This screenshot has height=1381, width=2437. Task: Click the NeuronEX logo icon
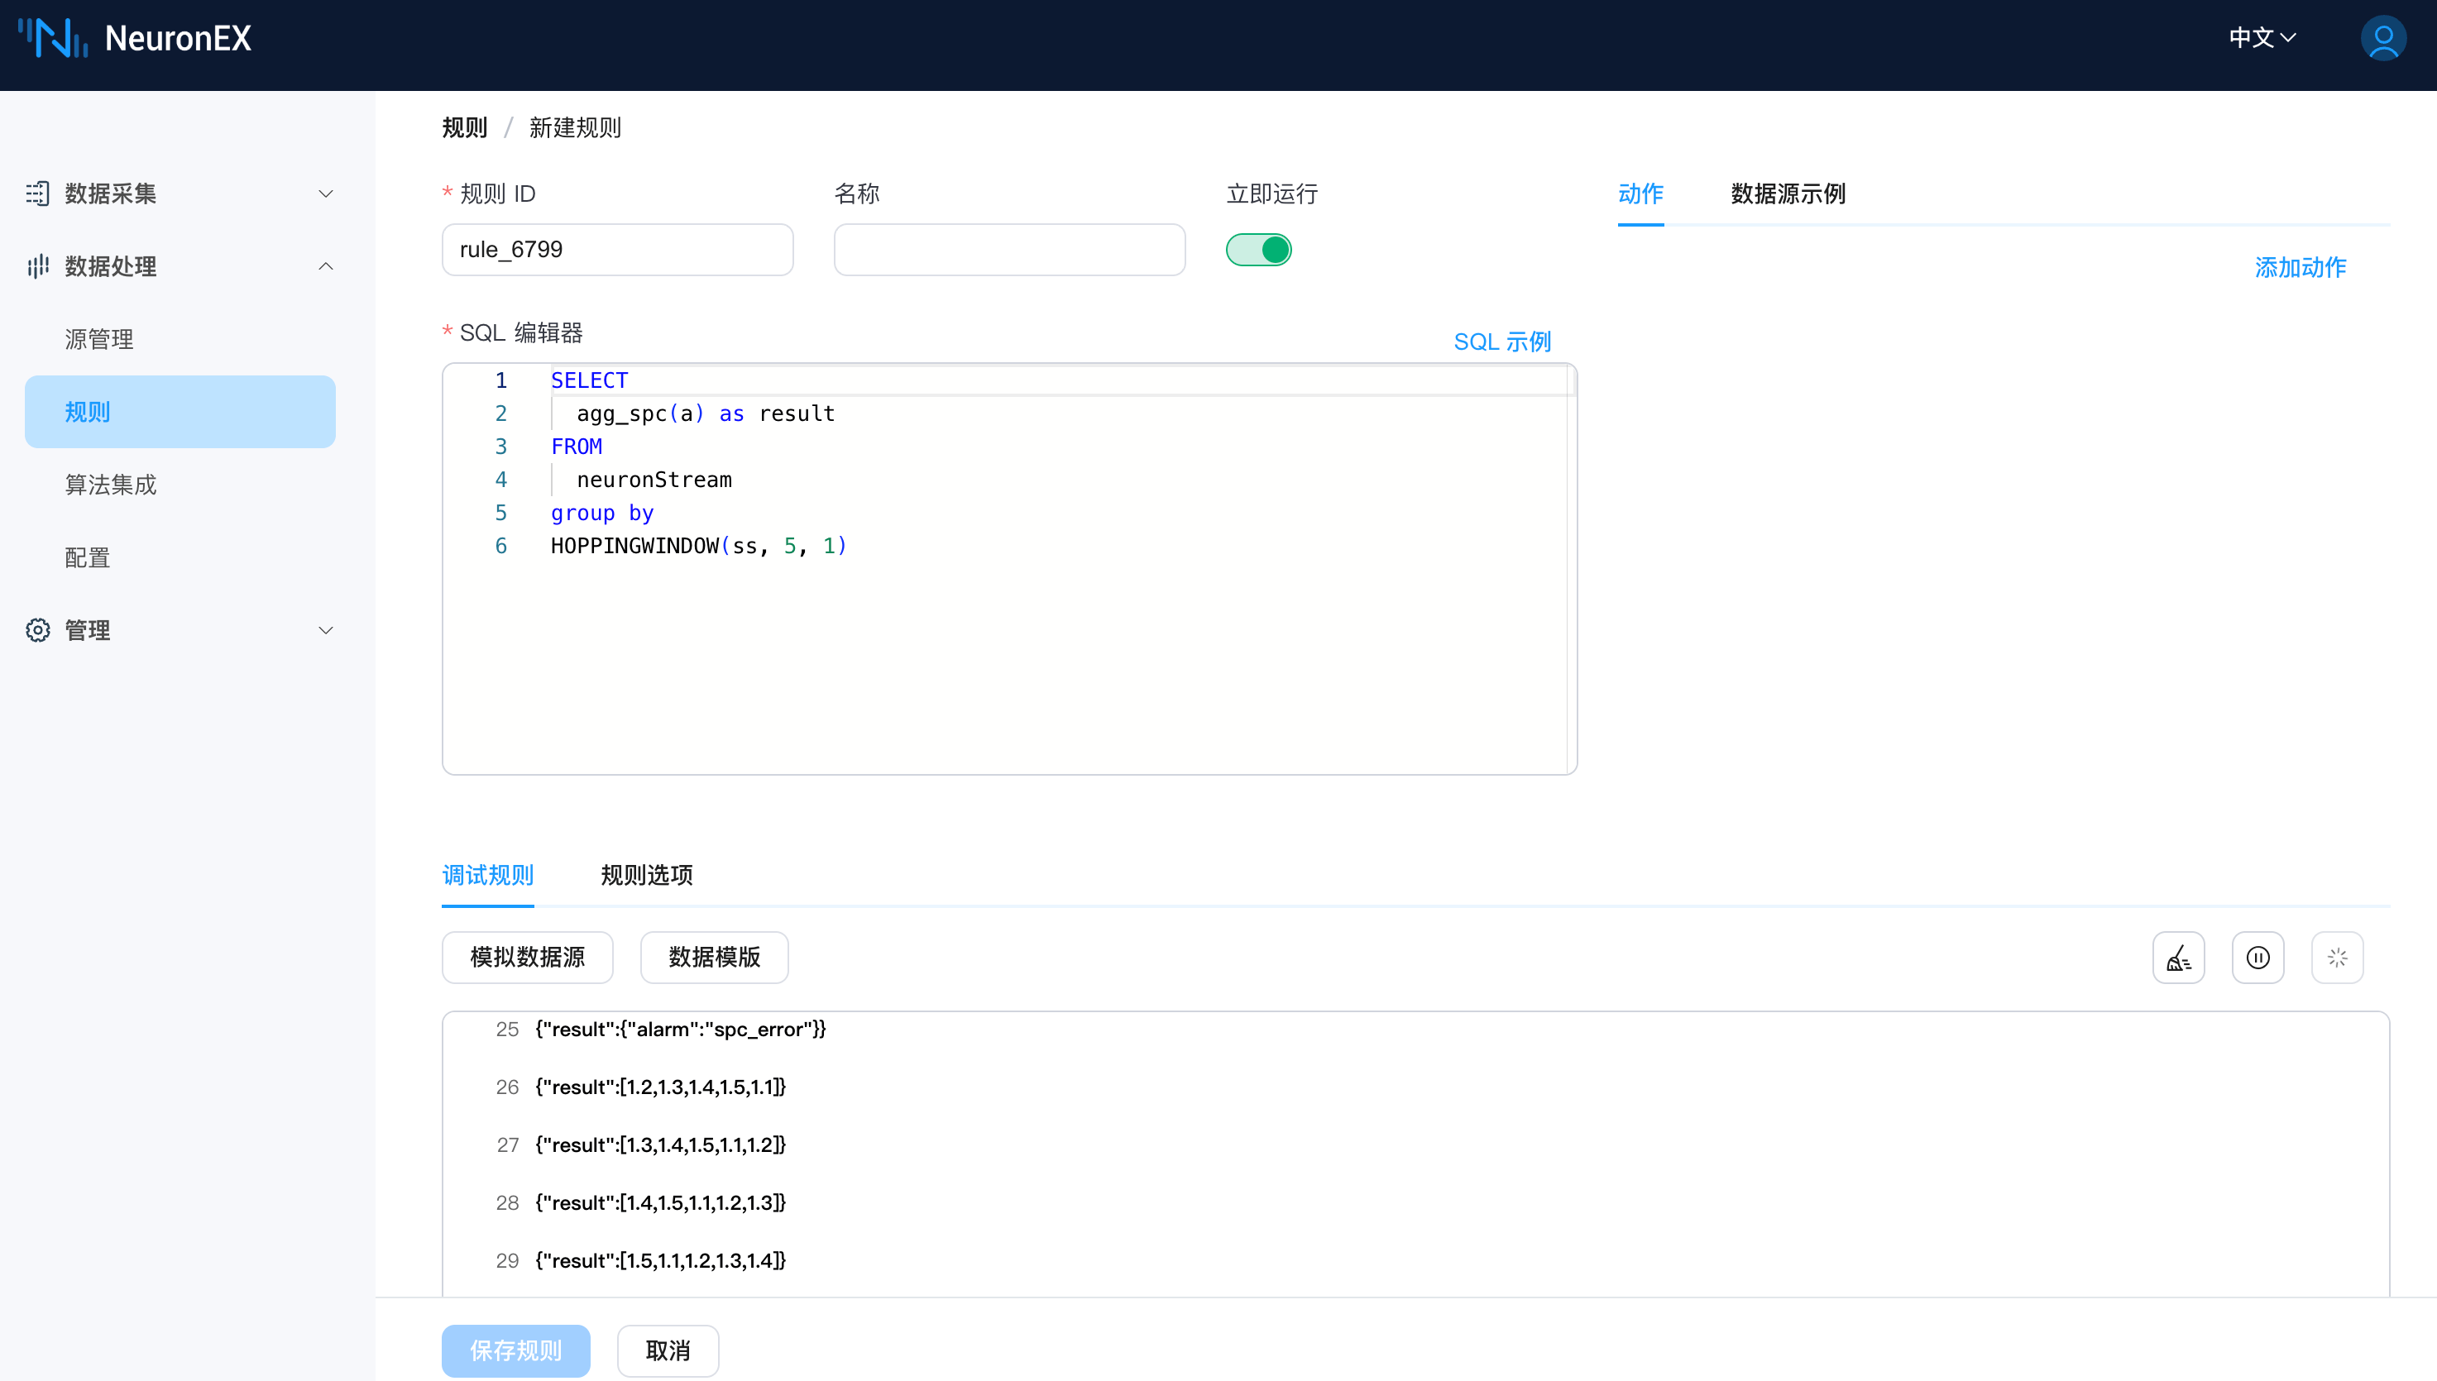53,39
